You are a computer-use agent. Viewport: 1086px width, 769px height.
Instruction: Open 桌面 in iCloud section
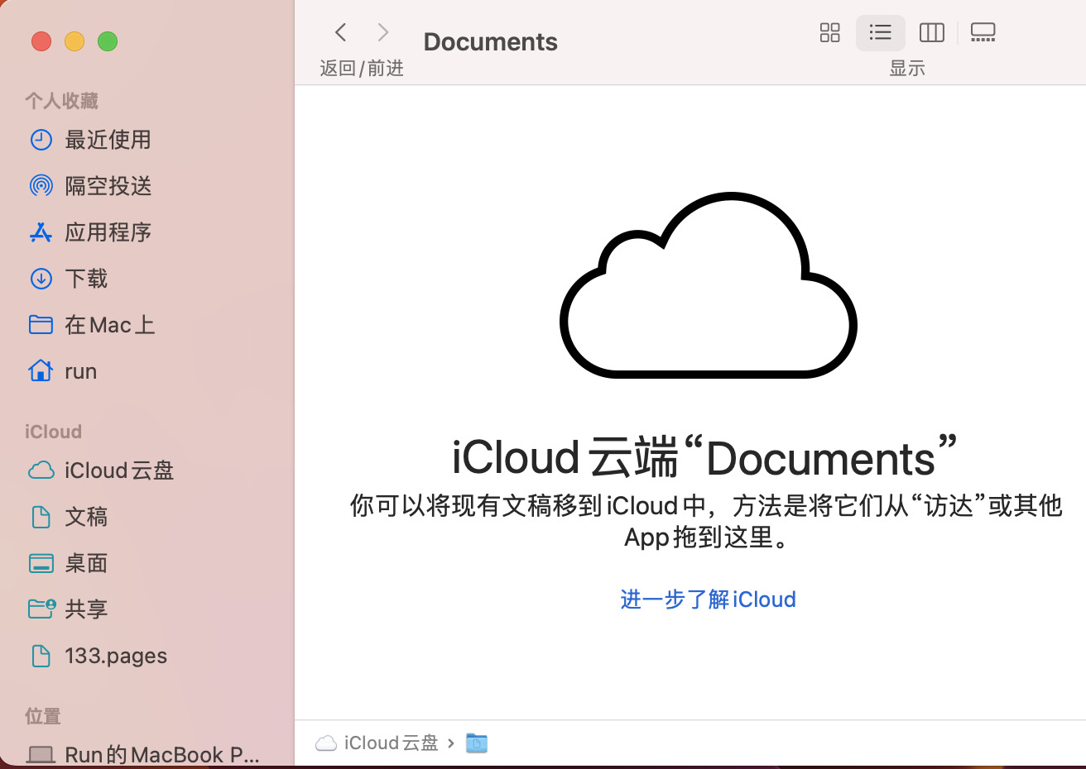click(86, 563)
